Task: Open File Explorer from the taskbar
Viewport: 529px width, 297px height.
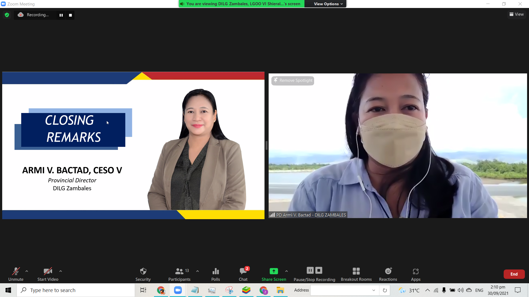Action: click(x=280, y=290)
